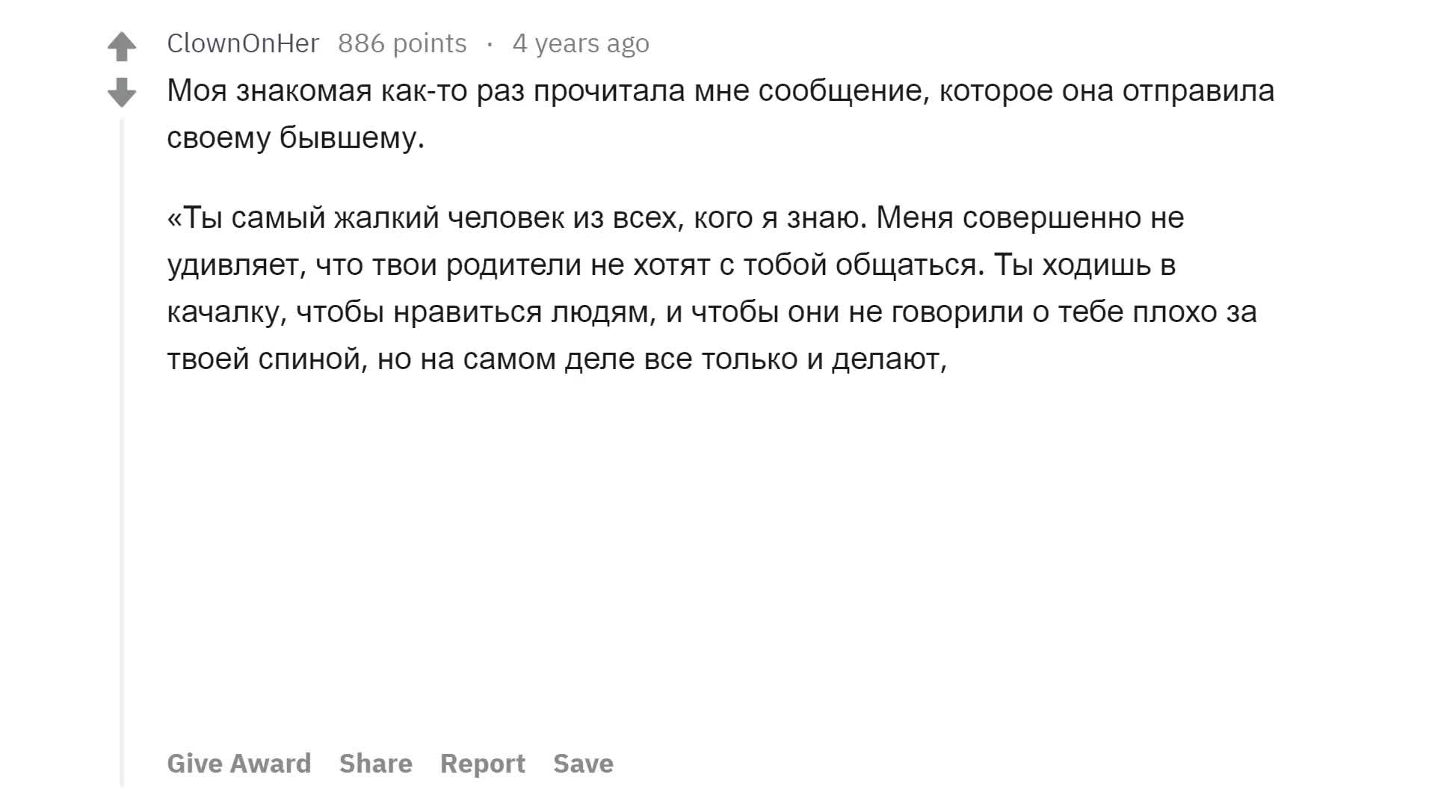This screenshot has height=807, width=1435.
Task: Downvote the ClownOnHer comment
Action: pos(122,93)
